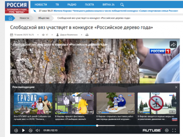
Task: Mute the video sound
Action: coord(38,130)
